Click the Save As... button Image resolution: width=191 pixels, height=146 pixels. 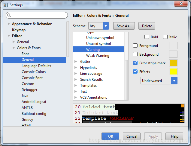tap(124, 26)
